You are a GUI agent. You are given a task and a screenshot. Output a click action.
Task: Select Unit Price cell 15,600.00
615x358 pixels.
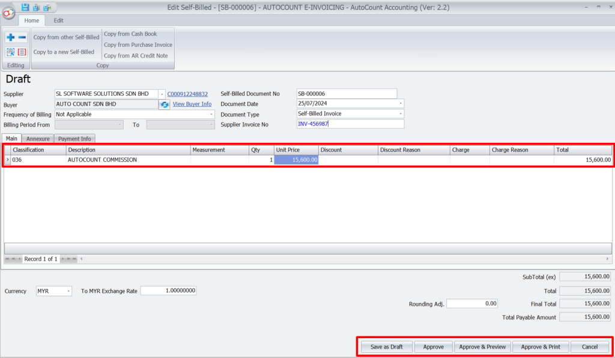tap(296, 160)
